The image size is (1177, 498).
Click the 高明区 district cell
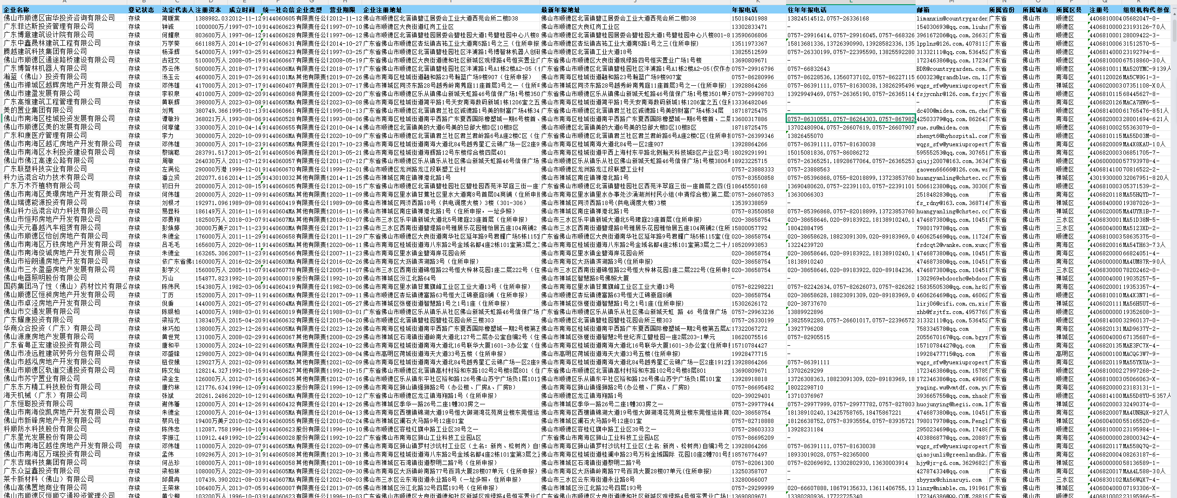pos(1065,354)
